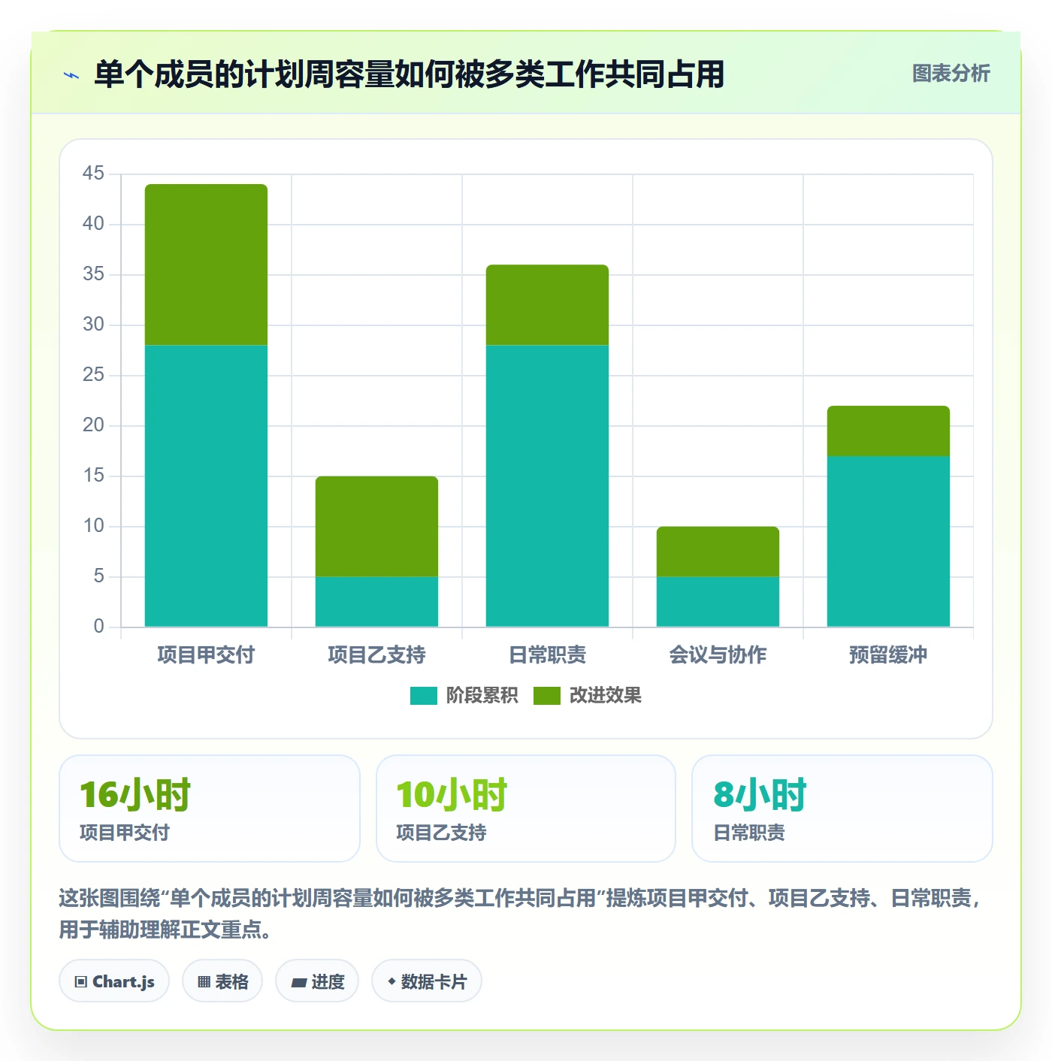Click the 45 y-axis tick value

tap(93, 174)
